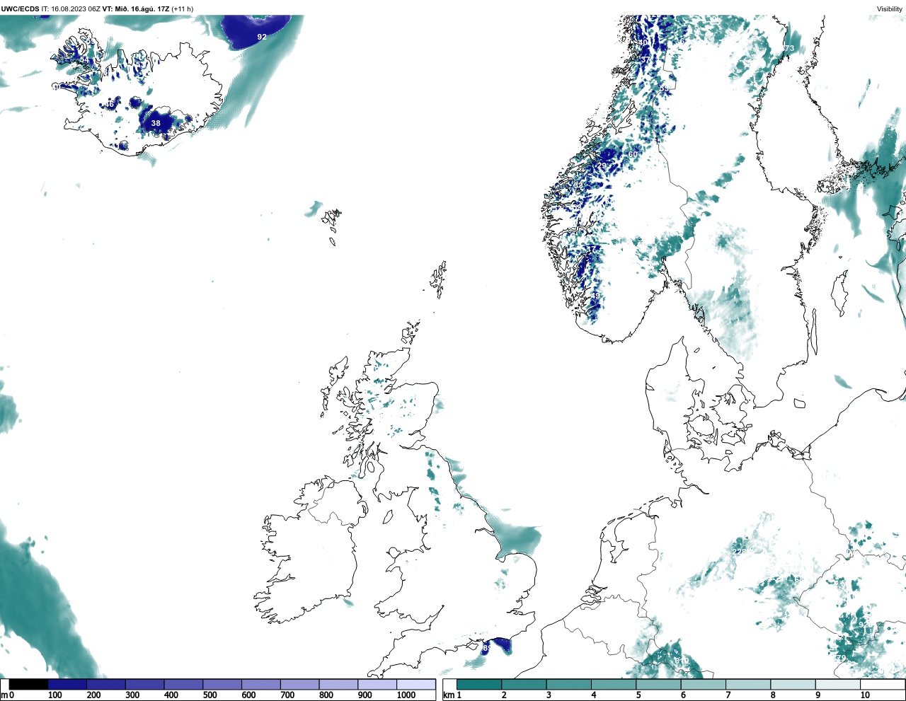
Task: Select the 800–900 m legend swatch
Action: point(338,685)
